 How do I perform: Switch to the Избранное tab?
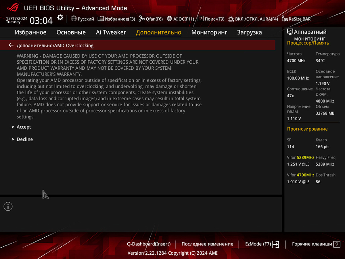(x=30, y=32)
